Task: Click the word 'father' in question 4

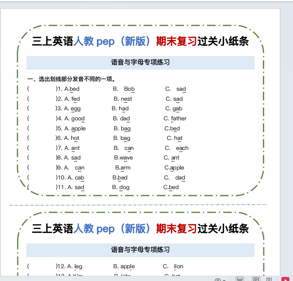Action: pos(179,118)
